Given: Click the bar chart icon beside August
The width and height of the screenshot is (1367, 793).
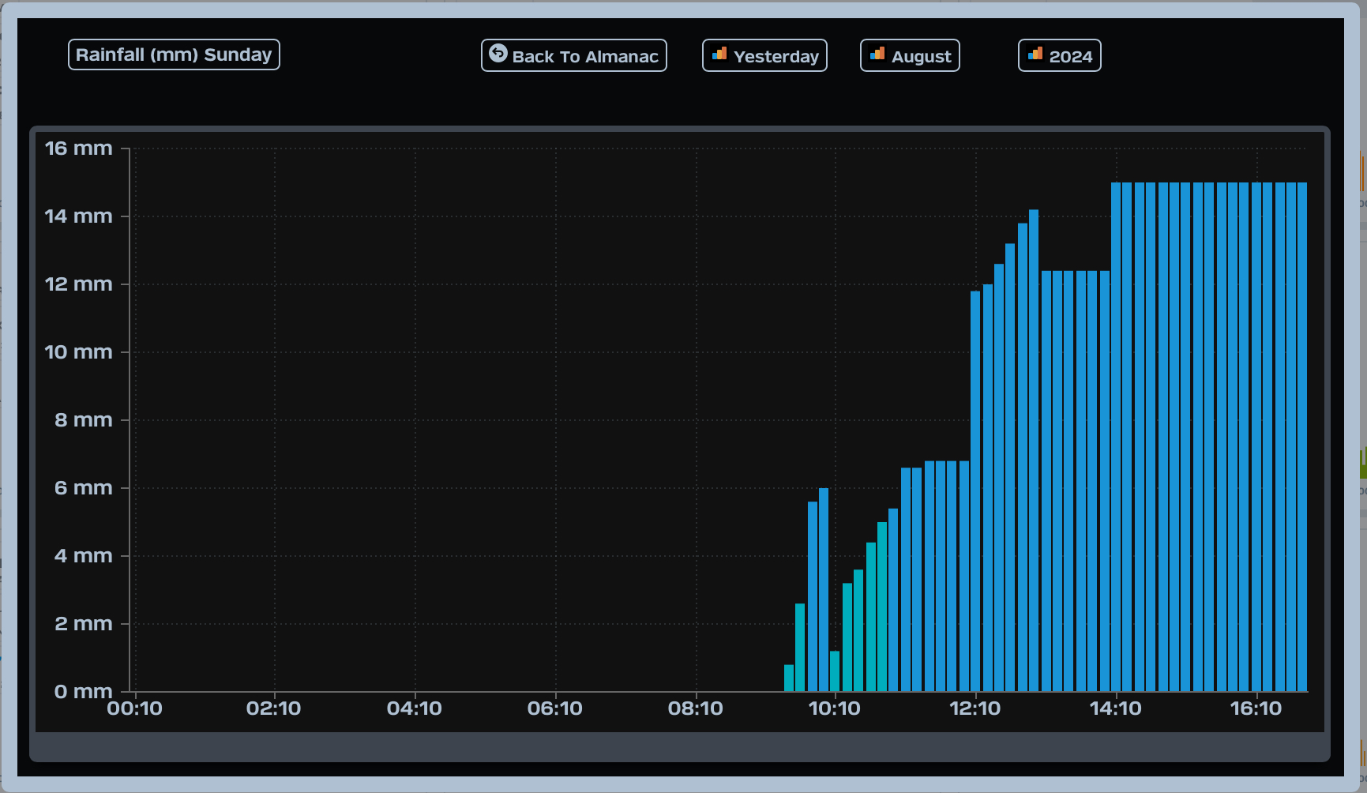Looking at the screenshot, I should coord(877,54).
